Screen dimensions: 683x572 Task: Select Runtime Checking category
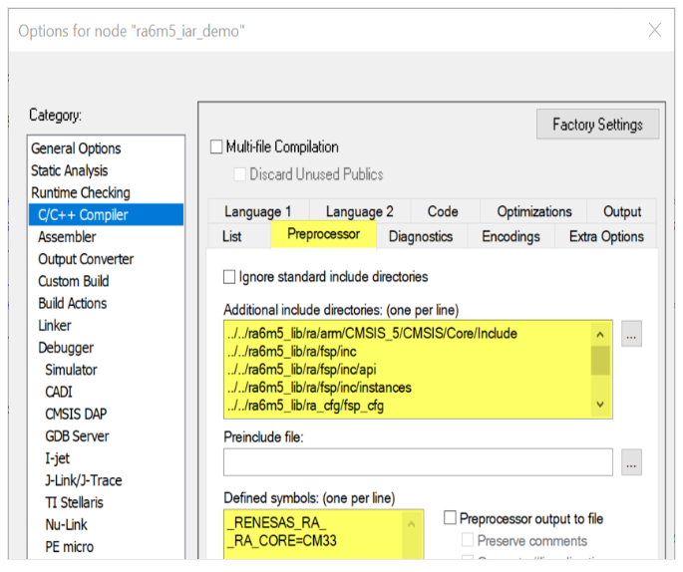click(81, 193)
